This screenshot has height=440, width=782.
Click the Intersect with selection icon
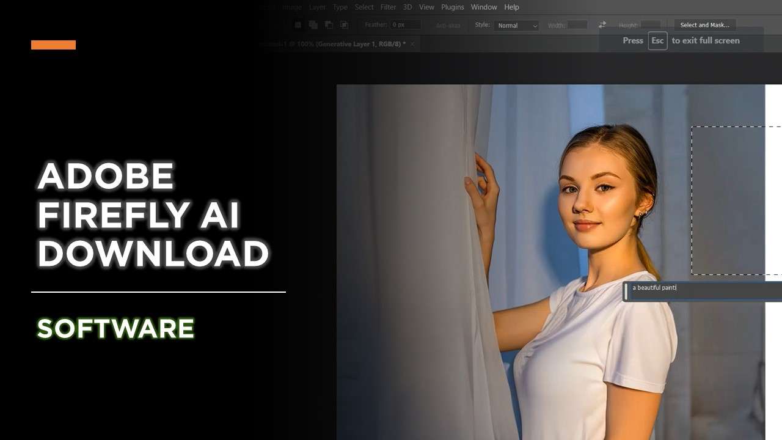coord(344,25)
